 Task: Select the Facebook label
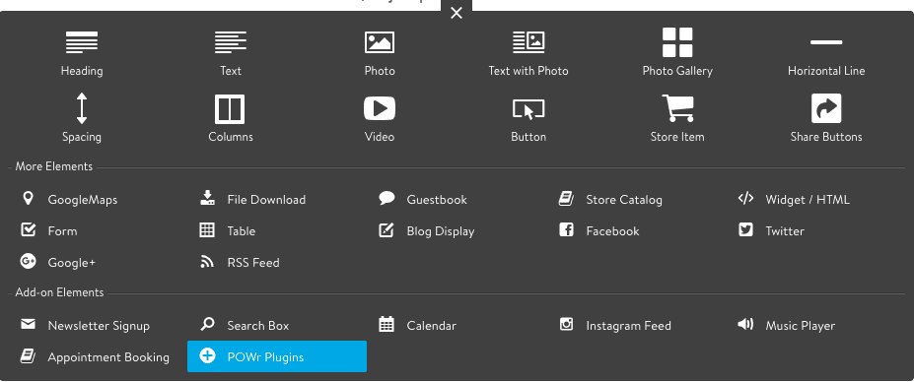pyautogui.click(x=612, y=231)
